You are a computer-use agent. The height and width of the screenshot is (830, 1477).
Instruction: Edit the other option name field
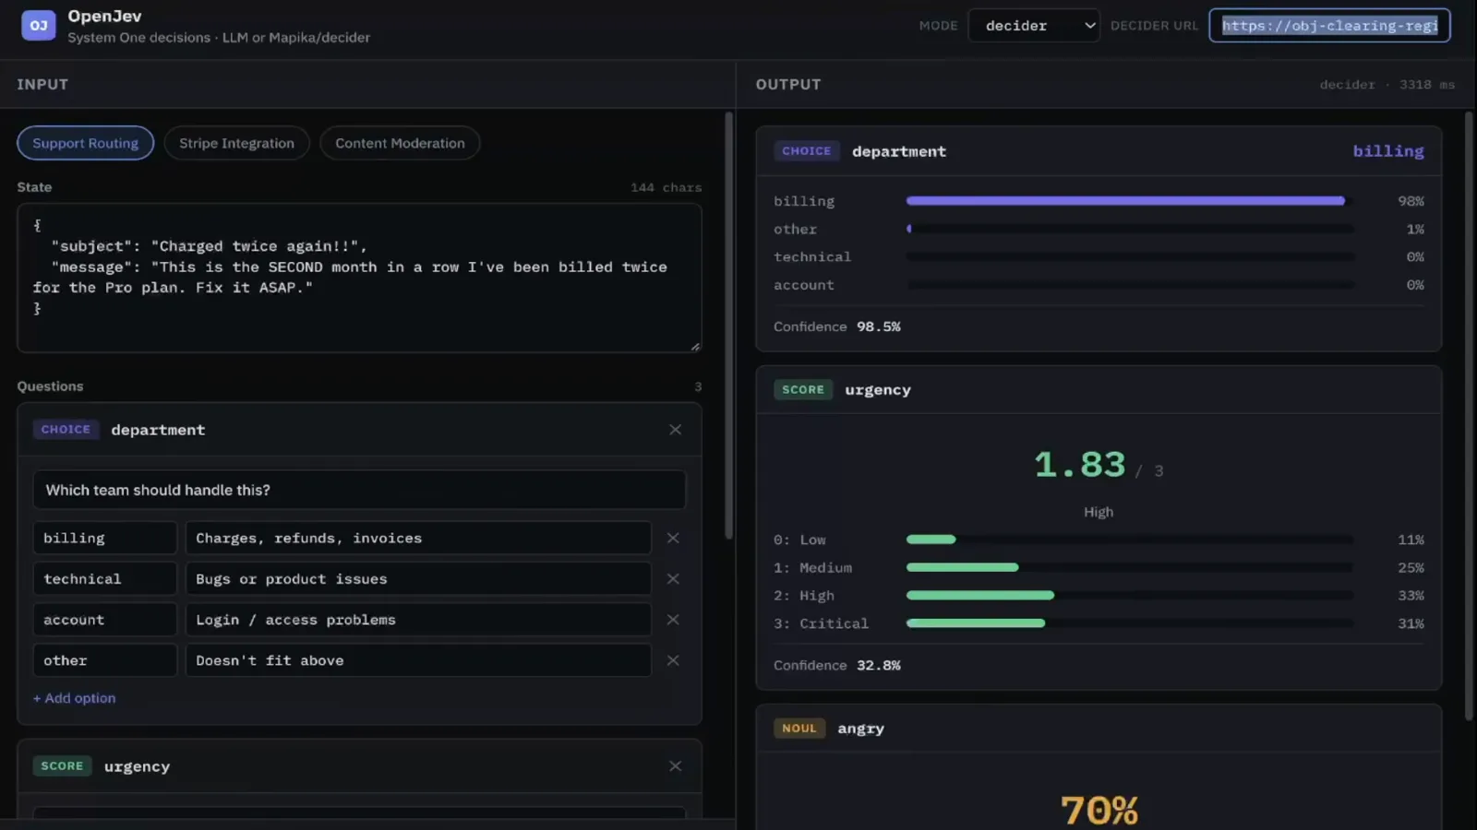[x=104, y=660]
